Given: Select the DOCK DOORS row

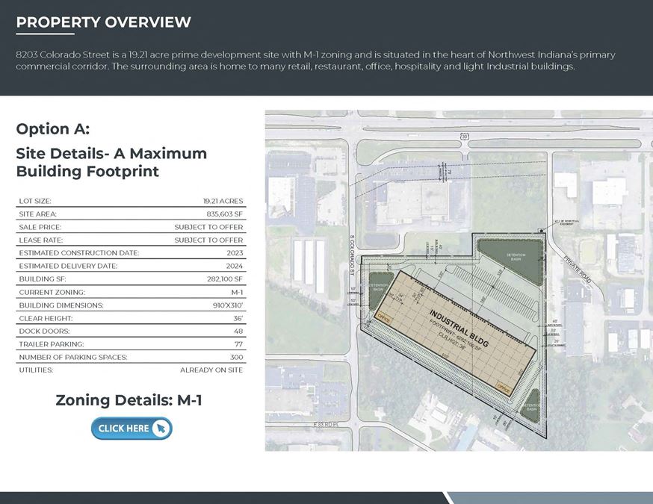Looking at the screenshot, I should pyautogui.click(x=131, y=332).
